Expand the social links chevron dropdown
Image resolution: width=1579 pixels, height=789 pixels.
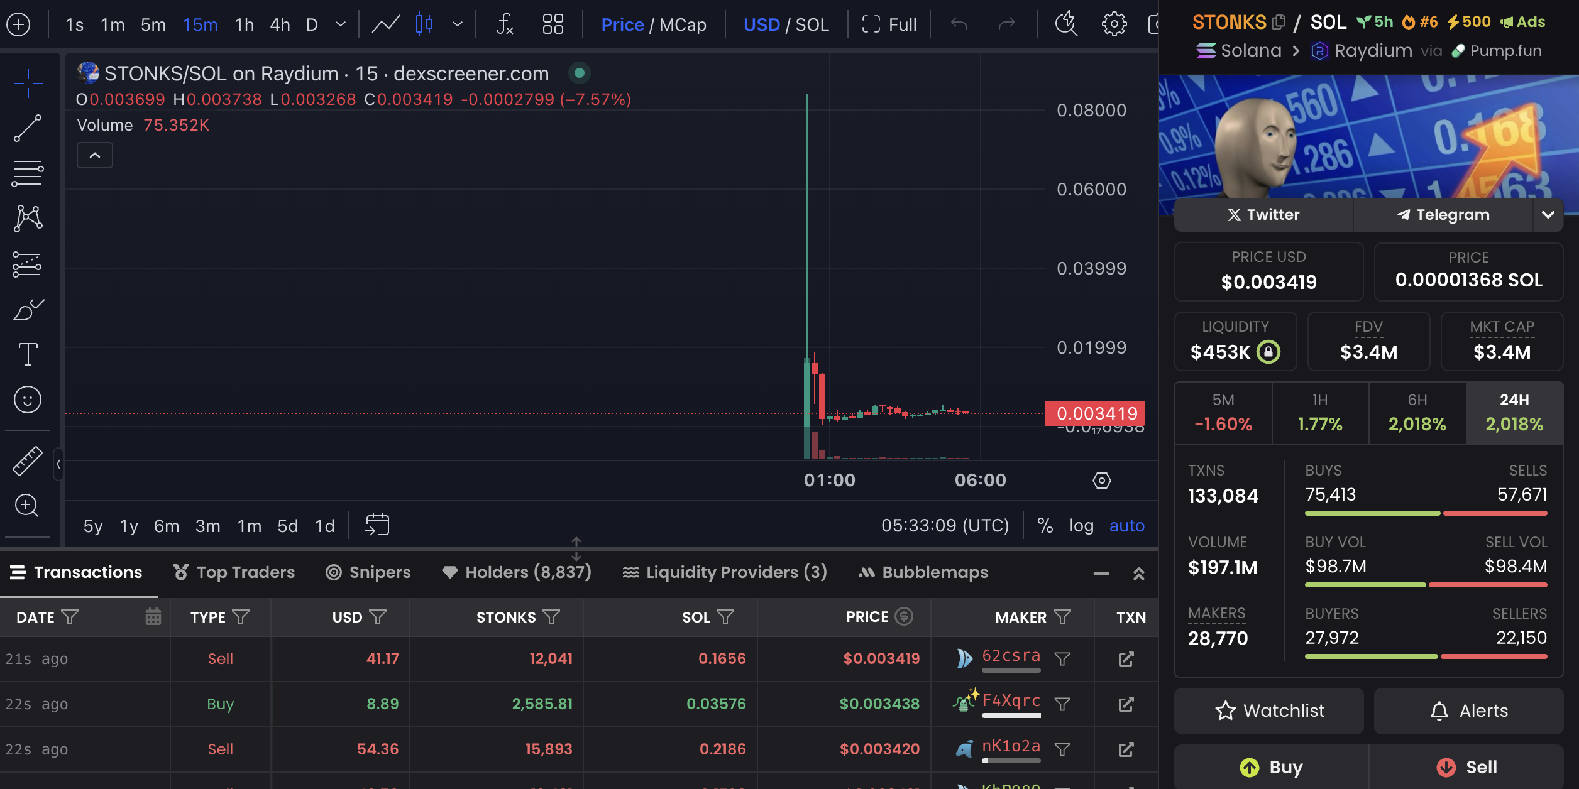(1548, 215)
